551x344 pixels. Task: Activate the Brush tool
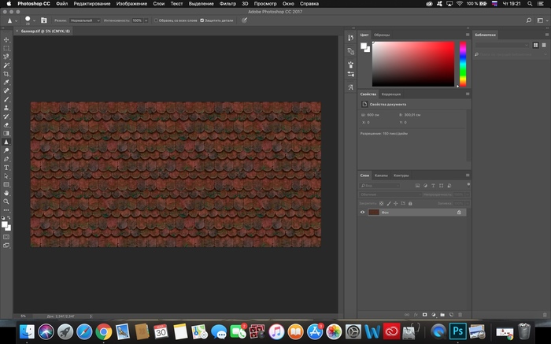[6, 99]
